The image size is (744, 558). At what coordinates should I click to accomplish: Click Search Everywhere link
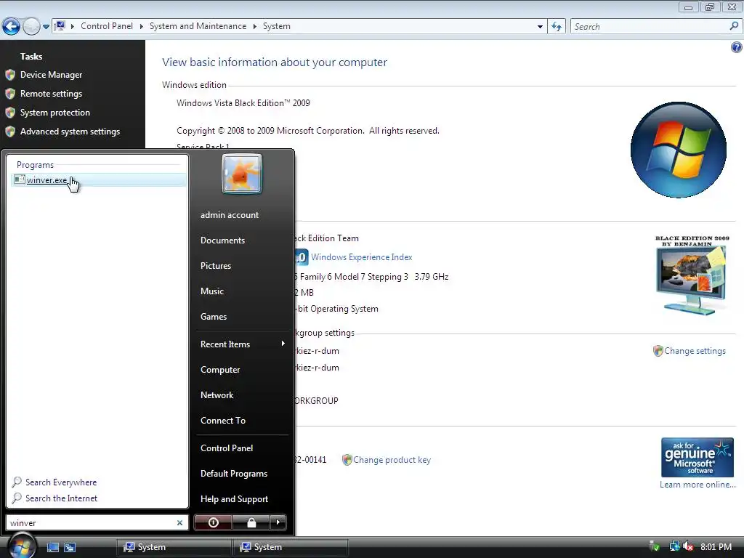pos(61,482)
